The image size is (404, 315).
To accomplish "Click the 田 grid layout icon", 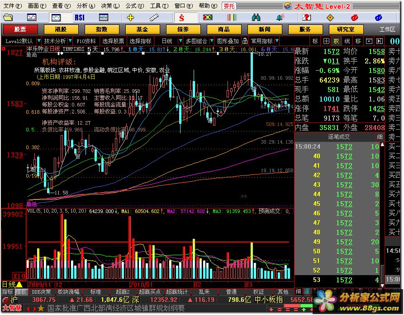I will click(x=326, y=41).
